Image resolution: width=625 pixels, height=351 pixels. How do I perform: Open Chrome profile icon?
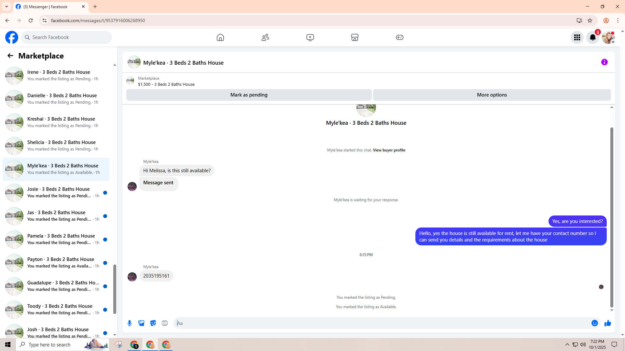tap(606, 20)
